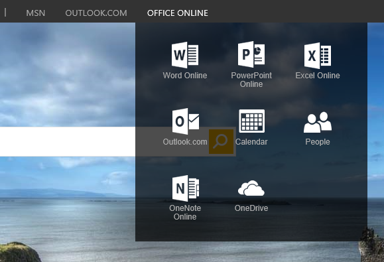Focus the white search input box

point(68,141)
